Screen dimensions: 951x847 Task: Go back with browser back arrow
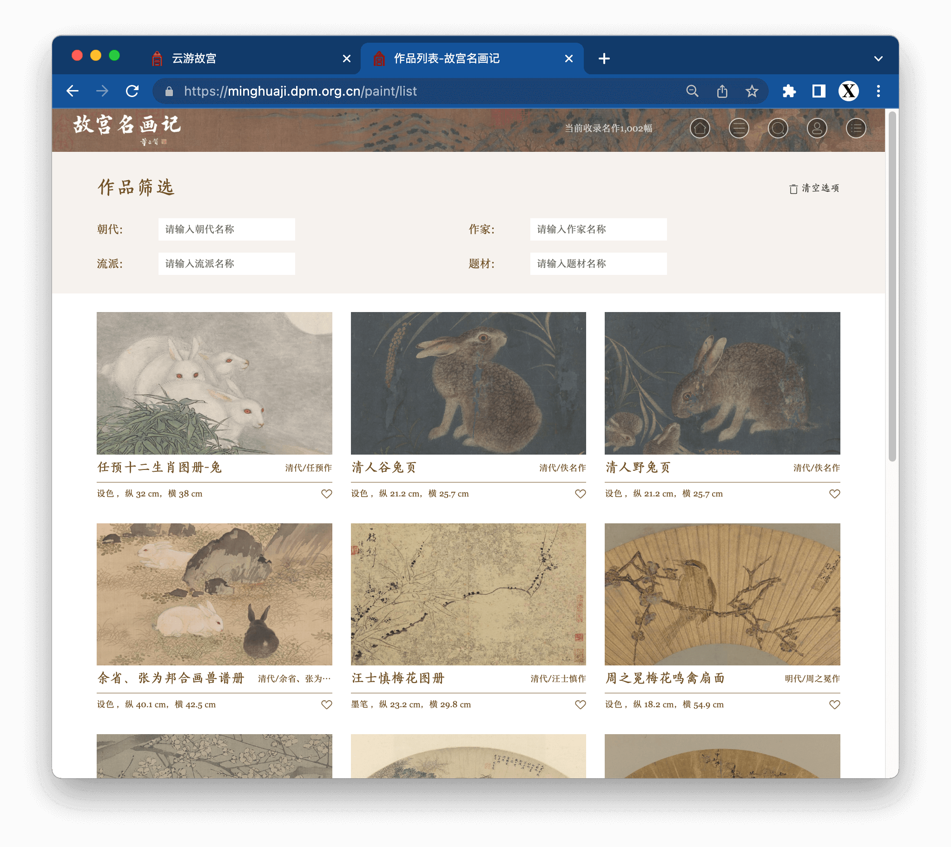point(73,91)
